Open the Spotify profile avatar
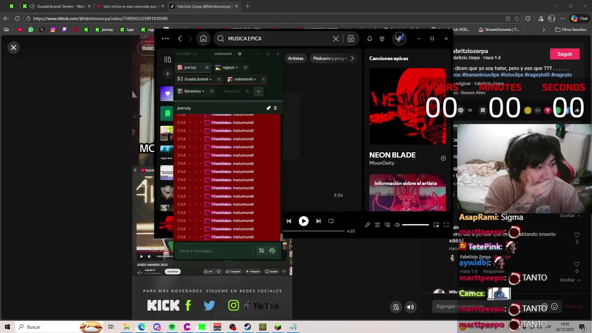 (400, 39)
